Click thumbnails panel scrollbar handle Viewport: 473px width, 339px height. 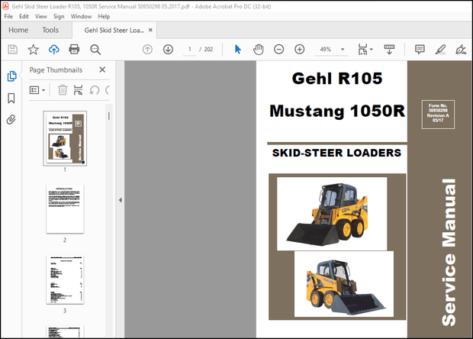[x=109, y=116]
